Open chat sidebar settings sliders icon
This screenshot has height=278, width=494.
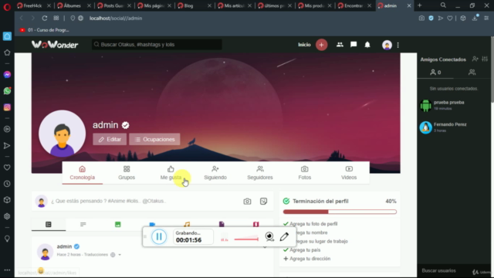[x=485, y=59]
